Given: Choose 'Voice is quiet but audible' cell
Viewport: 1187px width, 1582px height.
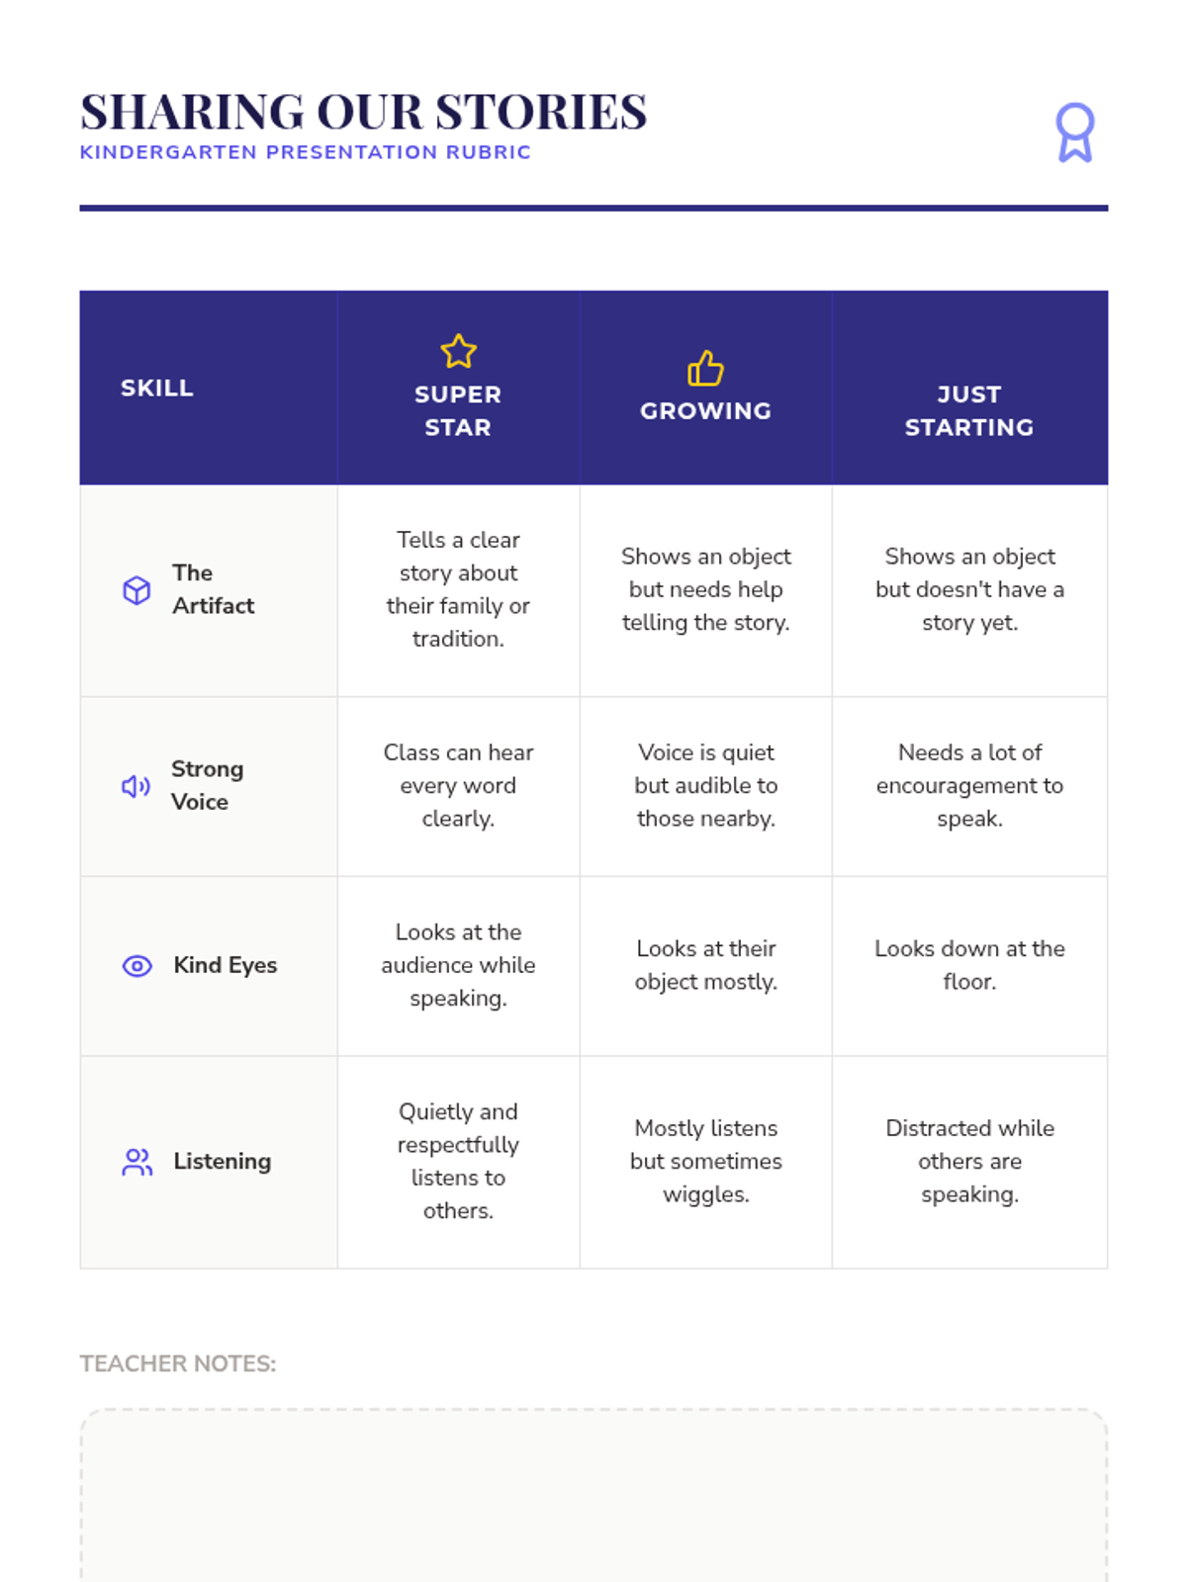Looking at the screenshot, I should tap(705, 786).
